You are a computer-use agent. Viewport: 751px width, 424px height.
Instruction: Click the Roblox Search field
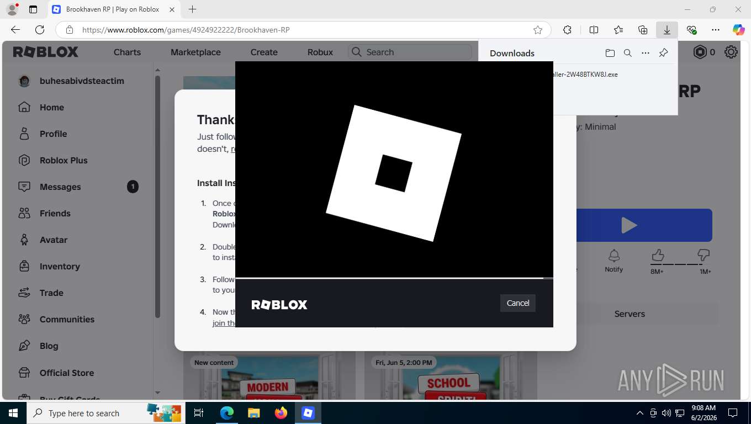coord(410,52)
